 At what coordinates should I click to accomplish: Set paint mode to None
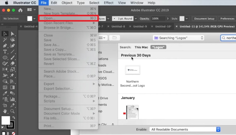[14, 133]
